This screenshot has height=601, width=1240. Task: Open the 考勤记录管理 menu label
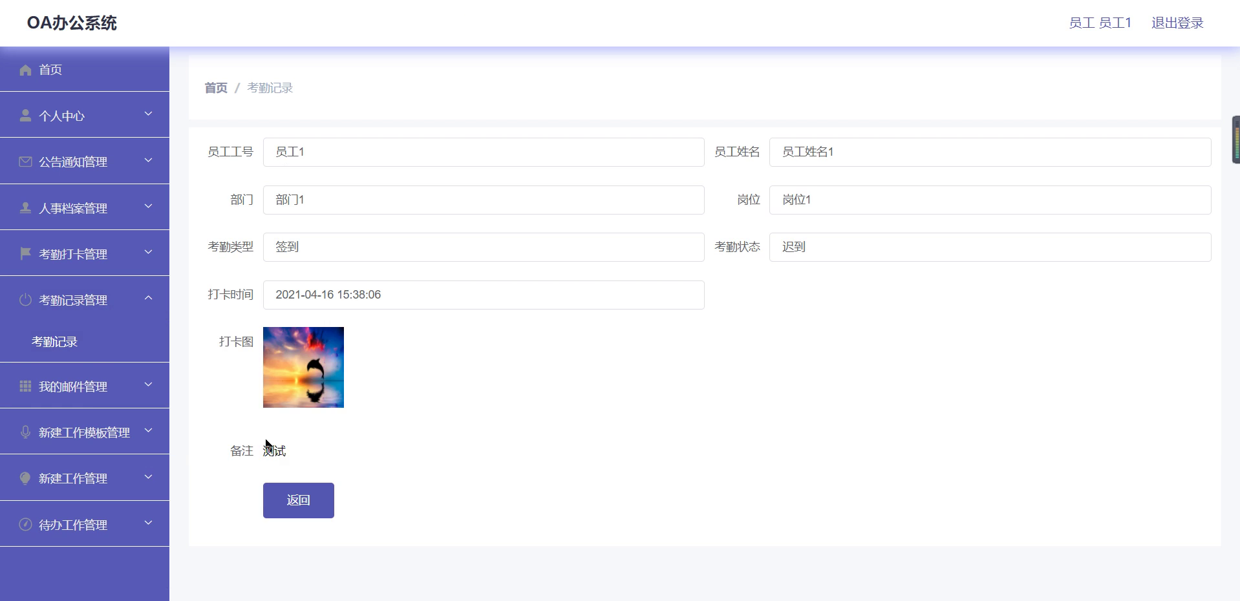click(x=73, y=300)
